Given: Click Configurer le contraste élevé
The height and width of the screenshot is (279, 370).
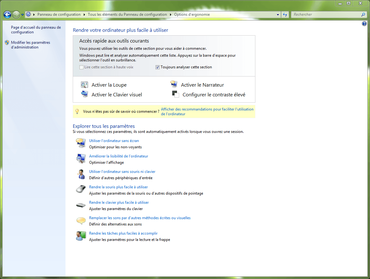Looking at the screenshot, I should 214,95.
